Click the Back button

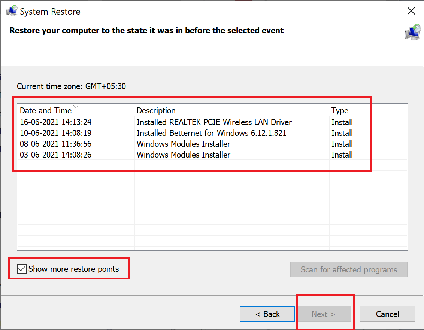[267, 314]
